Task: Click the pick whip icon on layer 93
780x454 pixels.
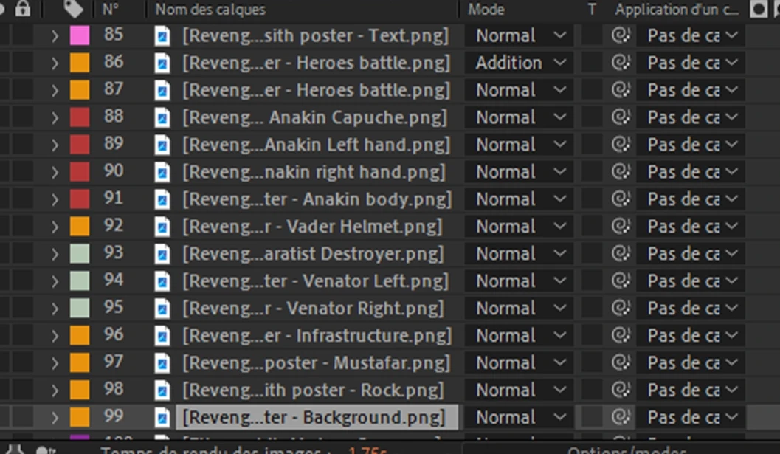Action: (x=621, y=254)
